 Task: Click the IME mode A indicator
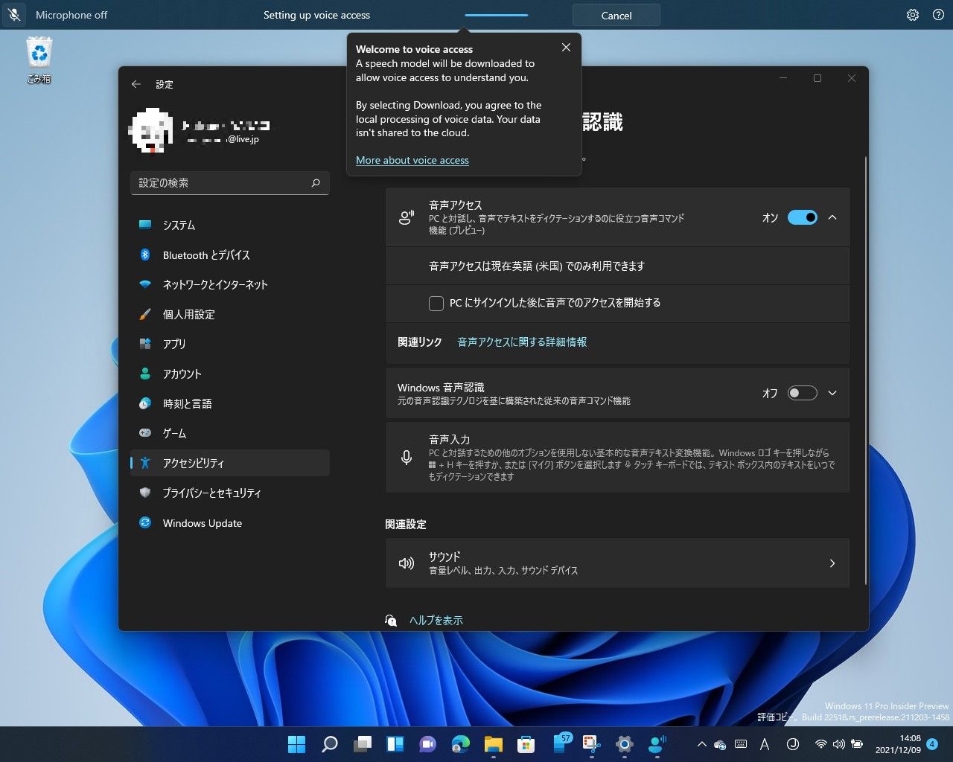[x=765, y=744]
